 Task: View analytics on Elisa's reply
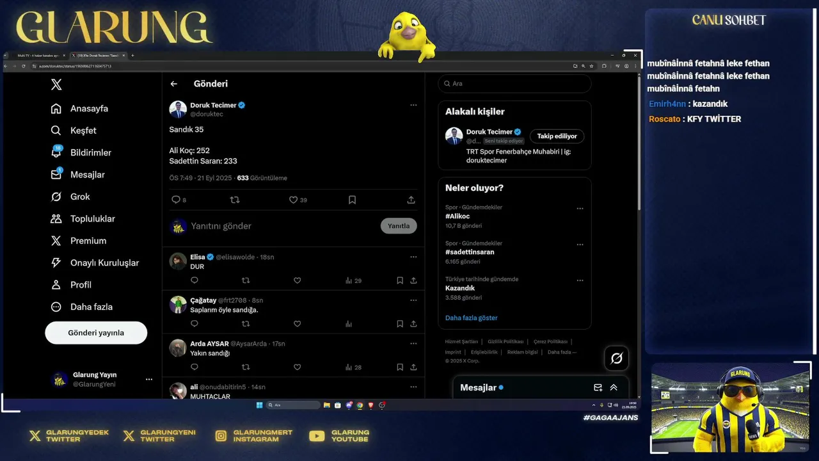pos(353,280)
